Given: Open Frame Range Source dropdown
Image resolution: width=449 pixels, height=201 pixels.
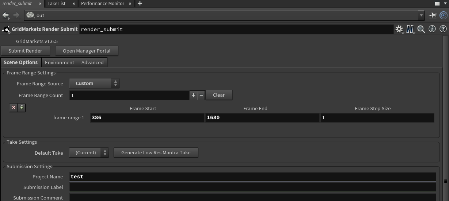Looking at the screenshot, I should click(x=94, y=83).
